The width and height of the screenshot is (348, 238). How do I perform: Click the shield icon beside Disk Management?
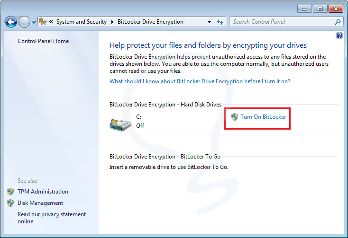11,203
